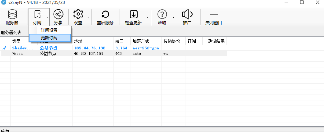Click the v2rayN app logo in title bar
The image size is (324, 132).
coord(4,3)
